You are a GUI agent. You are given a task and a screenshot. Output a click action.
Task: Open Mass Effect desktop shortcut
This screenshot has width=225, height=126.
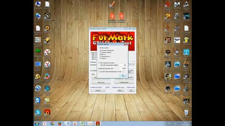coord(177,5)
